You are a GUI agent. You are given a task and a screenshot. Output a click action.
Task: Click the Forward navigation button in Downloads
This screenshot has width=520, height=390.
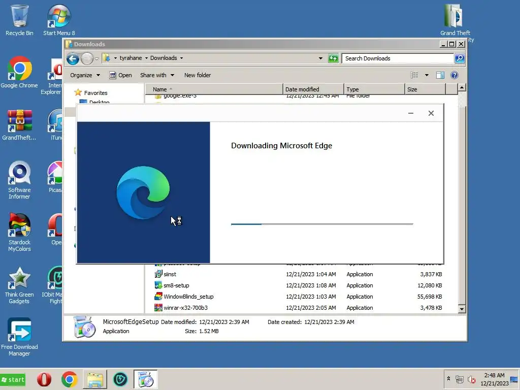(87, 59)
